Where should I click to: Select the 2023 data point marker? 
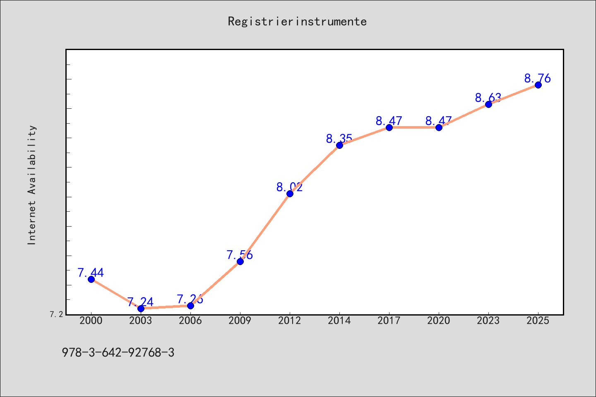(488, 104)
